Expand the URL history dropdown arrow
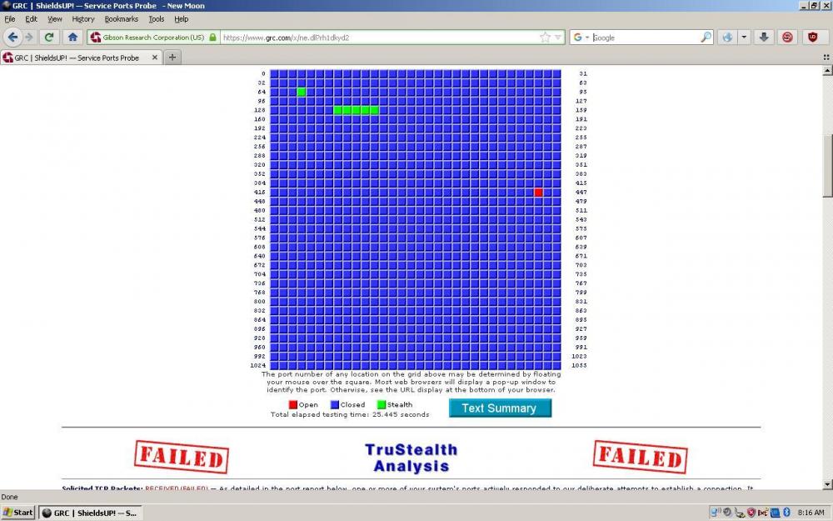This screenshot has height=521, width=833. [558, 38]
